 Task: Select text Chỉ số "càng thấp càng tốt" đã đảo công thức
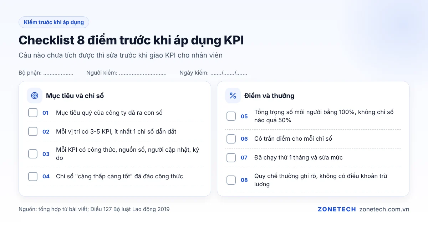tap(119, 177)
